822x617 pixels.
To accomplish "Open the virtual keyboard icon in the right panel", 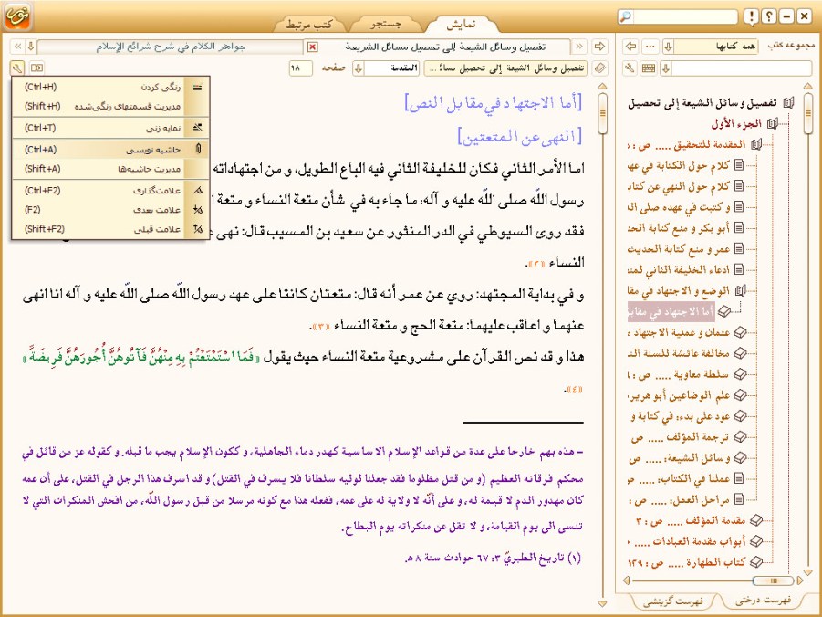I will coord(649,68).
